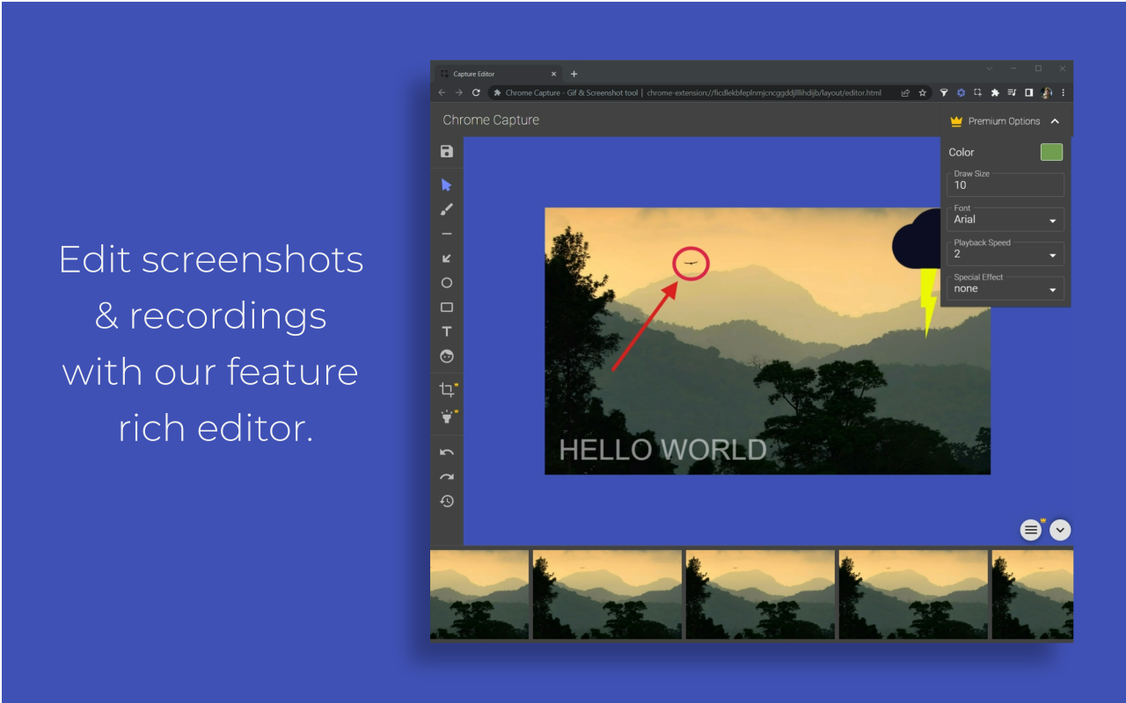Click the green Color swatch
Image resolution: width=1126 pixels, height=703 pixels.
pyautogui.click(x=1051, y=152)
